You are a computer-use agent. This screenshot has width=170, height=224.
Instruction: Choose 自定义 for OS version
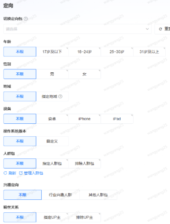[52, 141]
